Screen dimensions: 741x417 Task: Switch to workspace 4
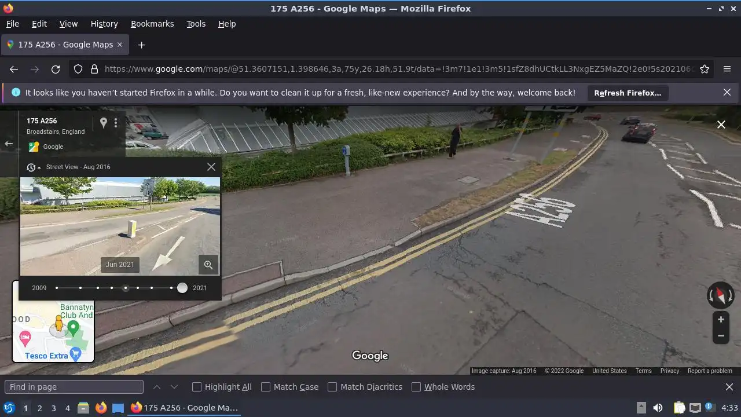pyautogui.click(x=67, y=408)
